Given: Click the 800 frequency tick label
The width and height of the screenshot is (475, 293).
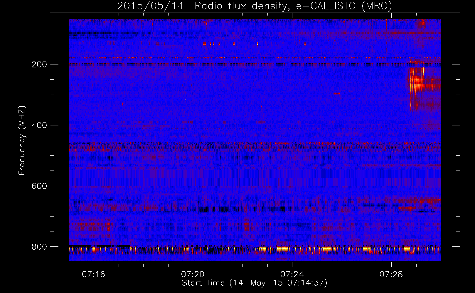Looking at the screenshot, I should (39, 247).
